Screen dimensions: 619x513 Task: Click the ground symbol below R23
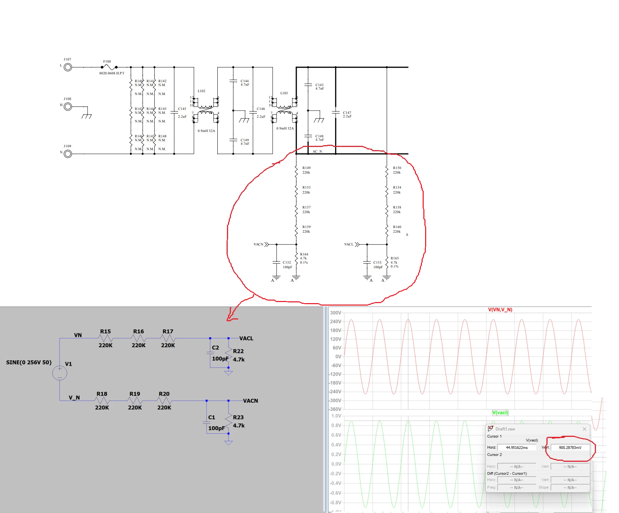pos(228,443)
